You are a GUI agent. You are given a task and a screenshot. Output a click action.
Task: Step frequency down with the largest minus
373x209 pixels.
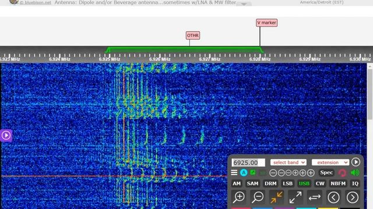click(x=273, y=173)
